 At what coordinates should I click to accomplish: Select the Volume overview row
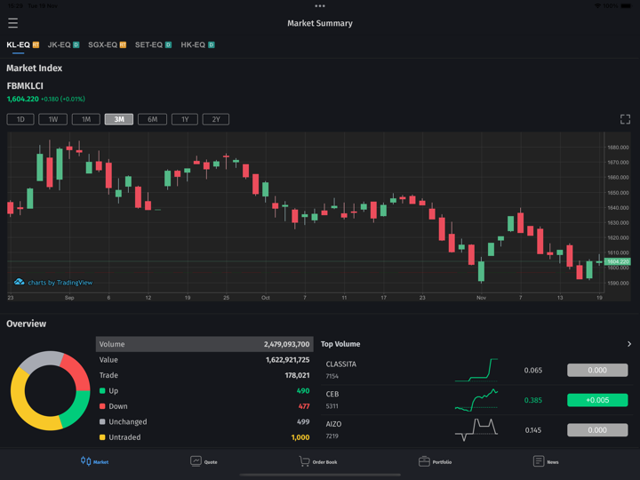(204, 344)
